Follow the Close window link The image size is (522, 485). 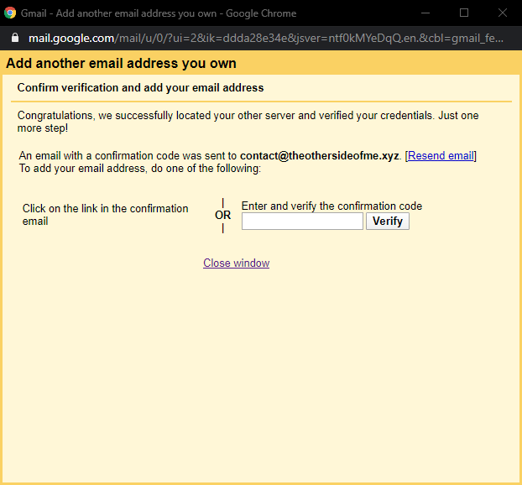237,263
